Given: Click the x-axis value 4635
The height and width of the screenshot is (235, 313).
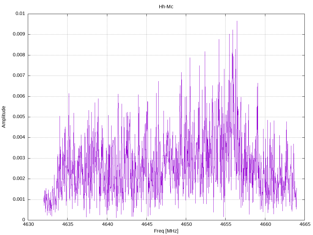Looking at the screenshot, I should [x=68, y=224].
